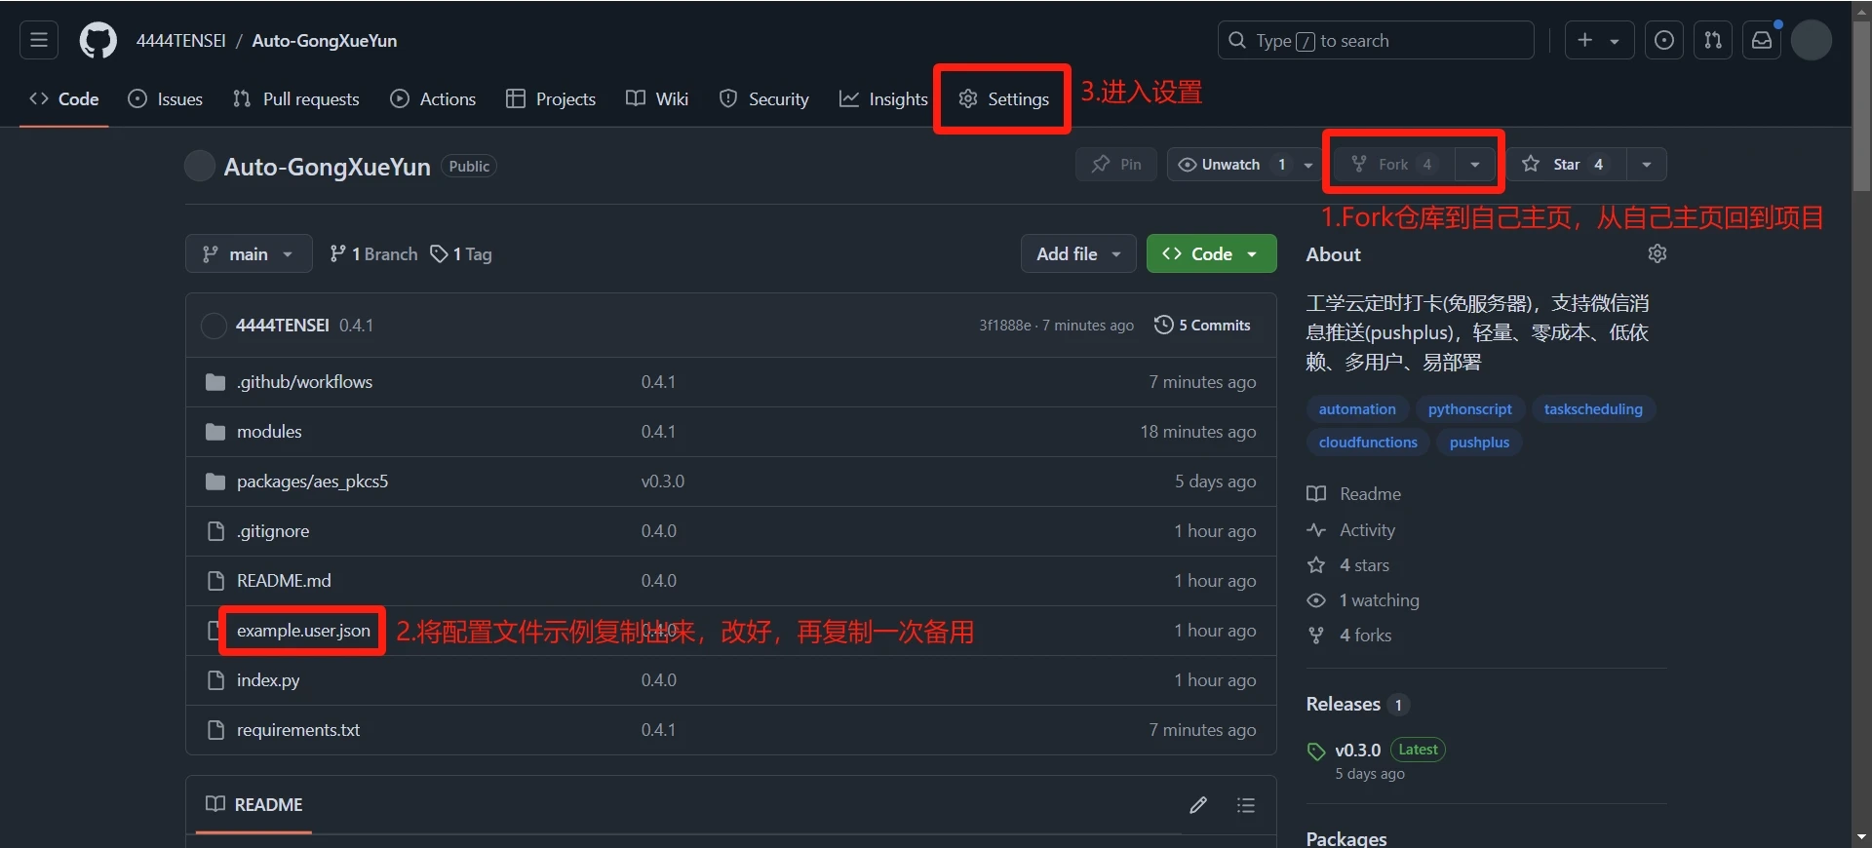Open the 3f1888e commit hash link

tap(1005, 326)
